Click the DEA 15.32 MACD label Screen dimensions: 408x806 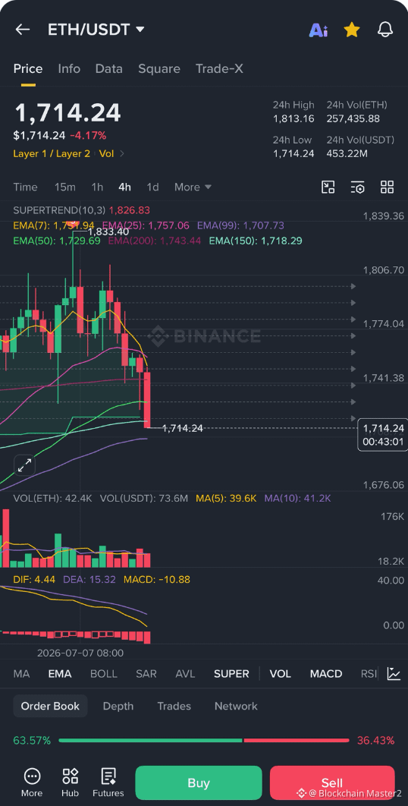[x=89, y=579]
